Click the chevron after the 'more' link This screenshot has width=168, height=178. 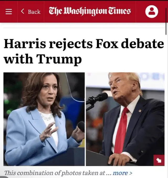coord(131,173)
